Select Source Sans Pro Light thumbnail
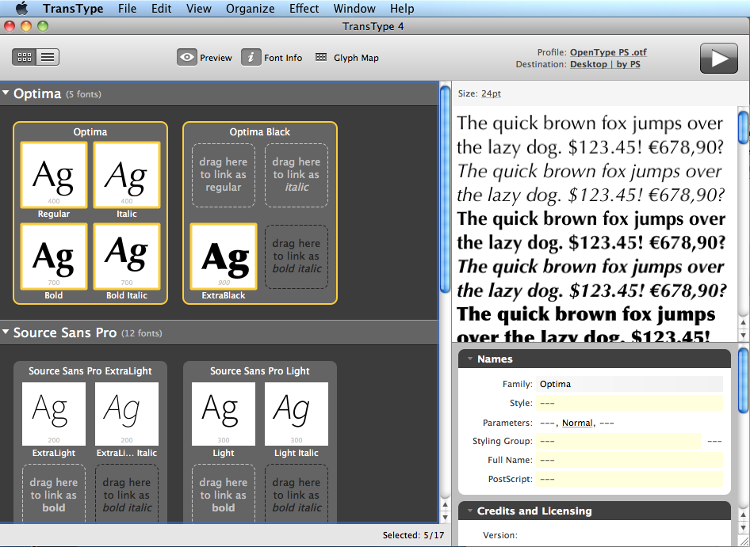Image resolution: width=750 pixels, height=547 pixels. click(224, 414)
